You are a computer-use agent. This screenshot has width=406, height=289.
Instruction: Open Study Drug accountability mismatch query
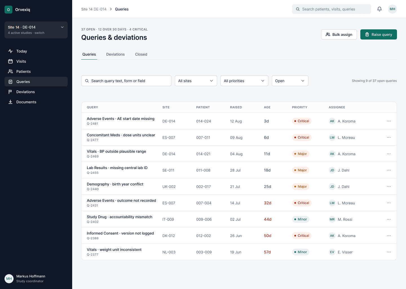(120, 217)
